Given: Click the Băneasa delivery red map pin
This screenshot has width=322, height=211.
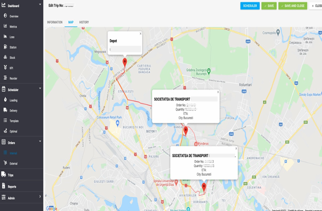Looking at the screenshot, I should tap(185, 131).
